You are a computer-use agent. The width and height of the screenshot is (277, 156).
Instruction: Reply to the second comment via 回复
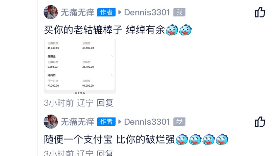[x=105, y=153]
